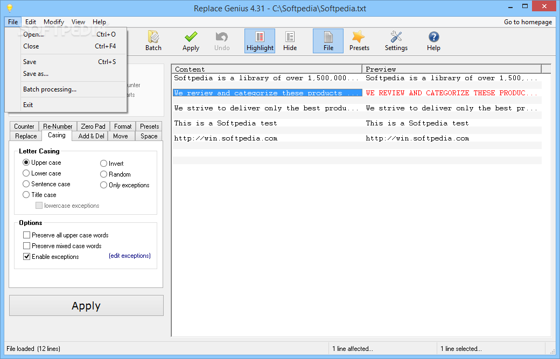
Task: Switch to the Re-Number tab
Action: pyautogui.click(x=58, y=126)
